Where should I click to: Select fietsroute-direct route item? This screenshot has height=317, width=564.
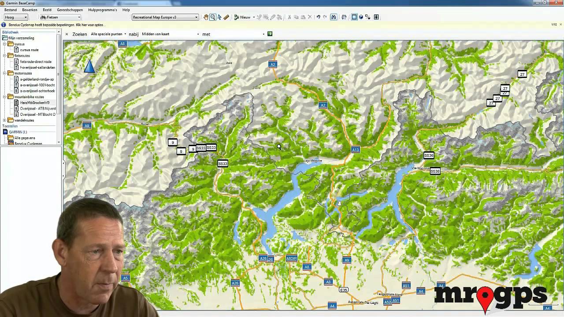pyautogui.click(x=36, y=62)
